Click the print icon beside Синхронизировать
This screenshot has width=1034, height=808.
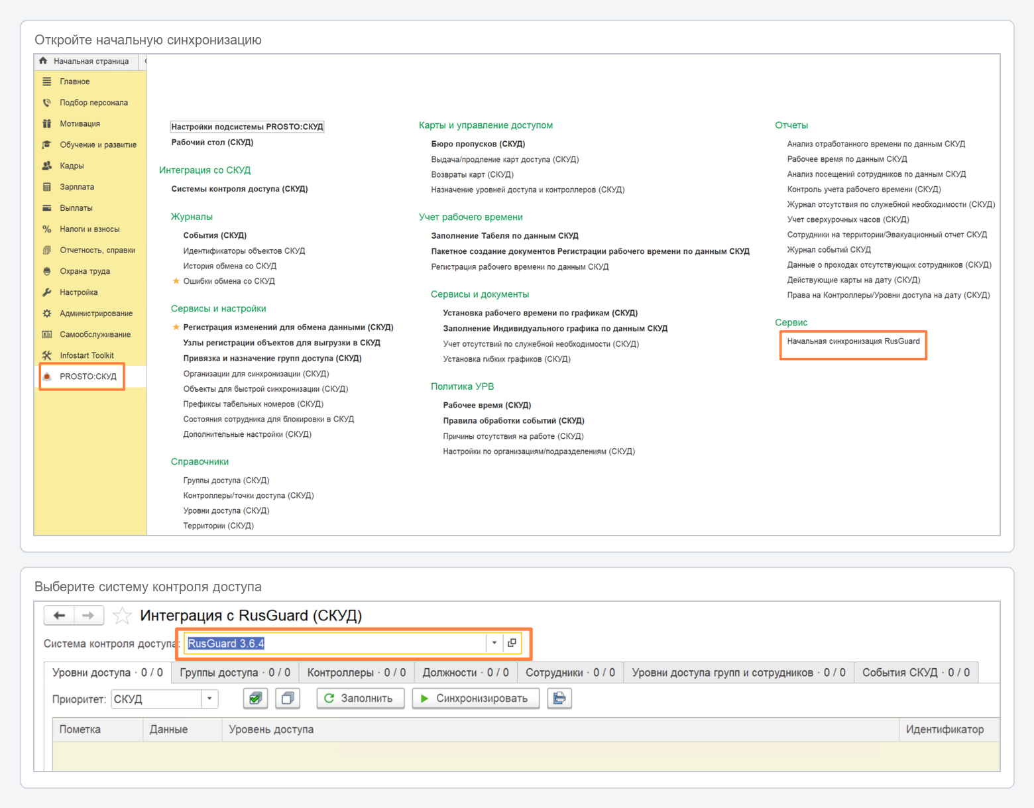[x=559, y=698]
